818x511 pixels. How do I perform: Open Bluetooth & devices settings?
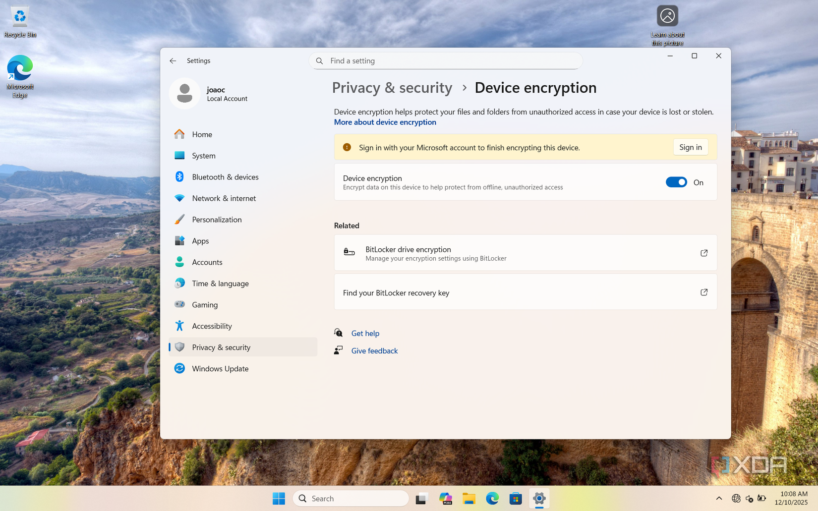pos(225,177)
